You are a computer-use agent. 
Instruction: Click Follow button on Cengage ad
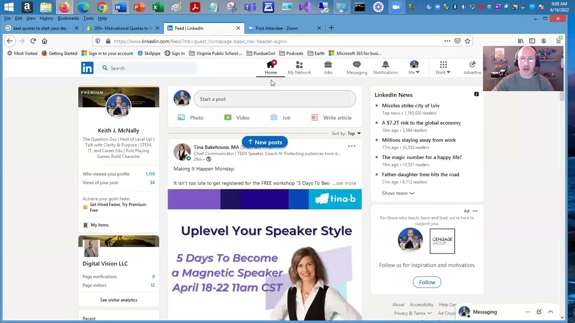[x=427, y=282]
